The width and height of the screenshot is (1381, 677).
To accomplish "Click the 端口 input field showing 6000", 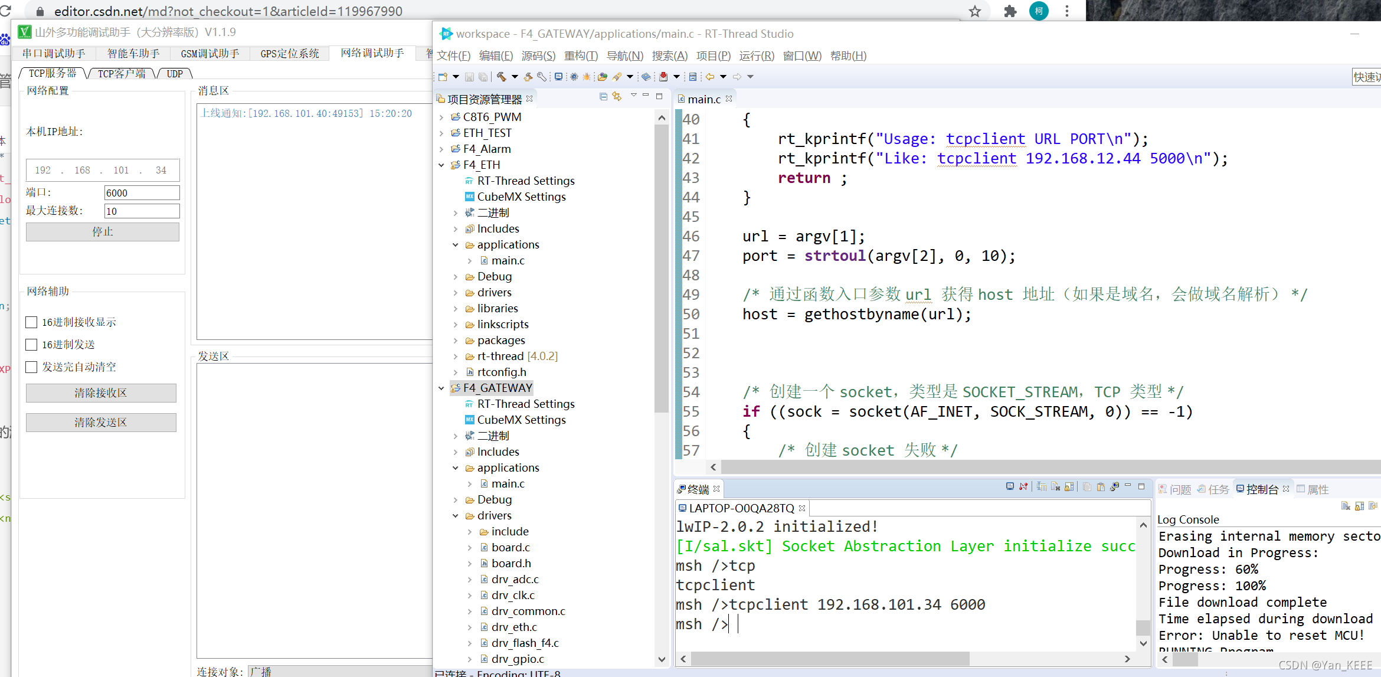I will tap(142, 193).
